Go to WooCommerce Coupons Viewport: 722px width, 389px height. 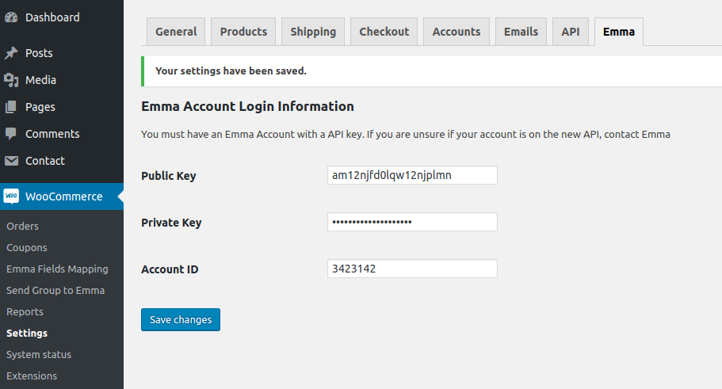click(27, 248)
